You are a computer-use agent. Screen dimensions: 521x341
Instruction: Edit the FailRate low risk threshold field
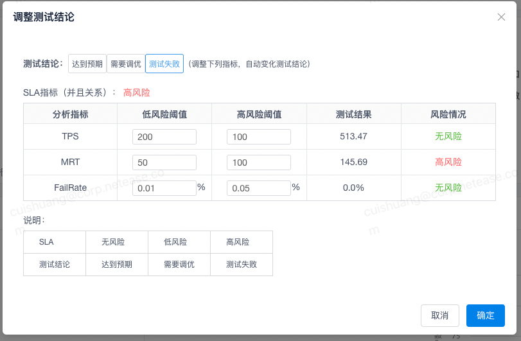[164, 188]
